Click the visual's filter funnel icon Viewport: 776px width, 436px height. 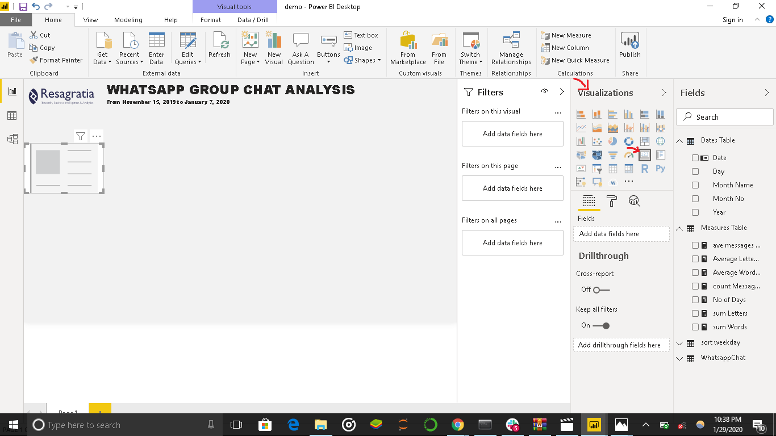[81, 136]
